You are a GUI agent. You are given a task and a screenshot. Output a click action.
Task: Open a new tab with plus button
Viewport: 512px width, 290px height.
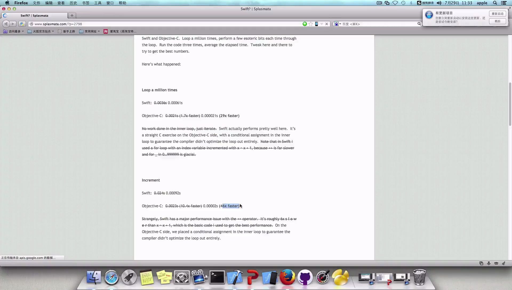(x=72, y=15)
